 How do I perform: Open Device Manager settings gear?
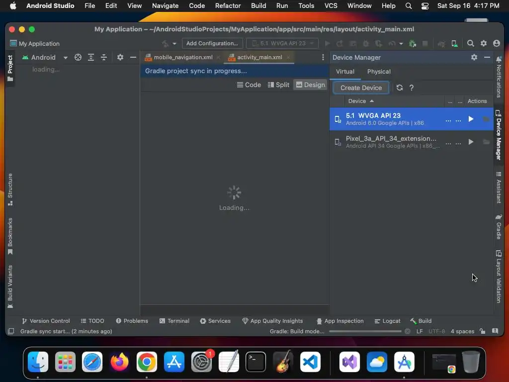pyautogui.click(x=474, y=57)
